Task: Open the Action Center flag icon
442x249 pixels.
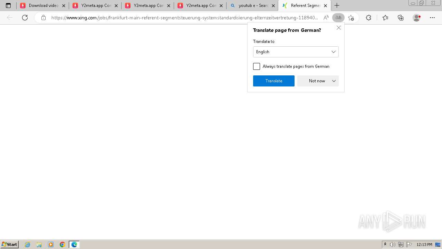Action: click(409, 245)
